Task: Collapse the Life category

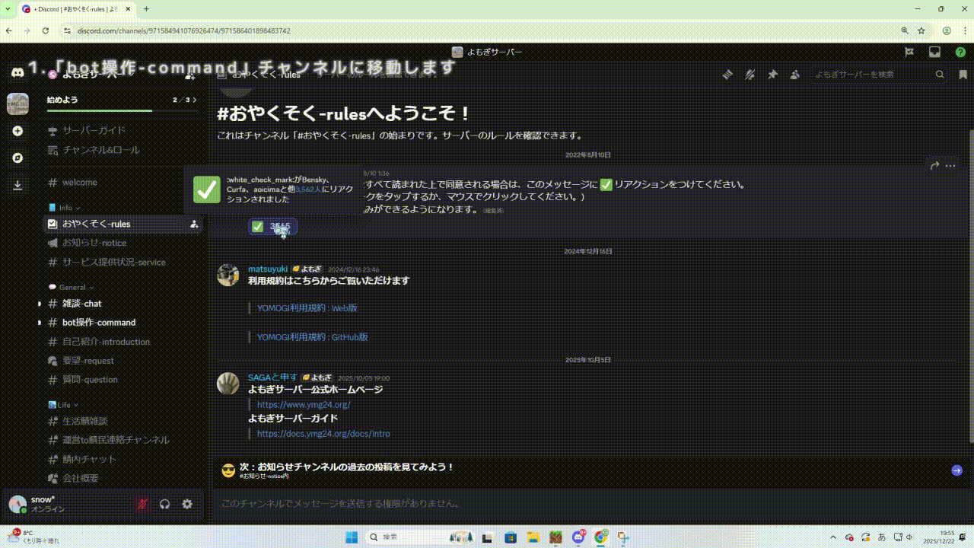Action: pos(63,405)
